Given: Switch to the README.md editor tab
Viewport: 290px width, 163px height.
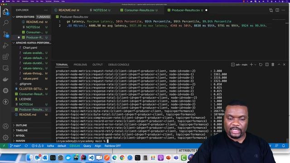Looking at the screenshot, I should (67, 10).
